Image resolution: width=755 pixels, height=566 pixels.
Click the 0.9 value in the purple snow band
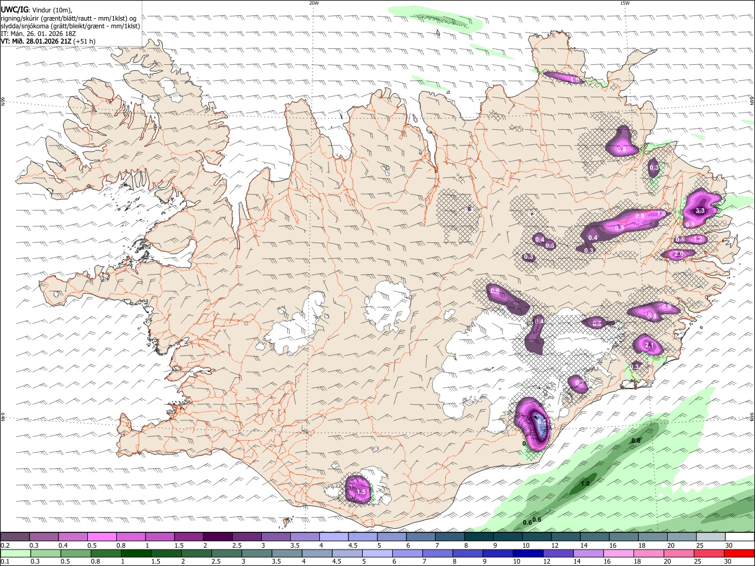619,228
